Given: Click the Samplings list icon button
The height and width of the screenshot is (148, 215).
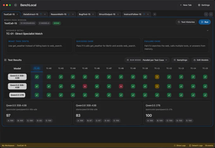Looking at the screenshot, I should pyautogui.click(x=180, y=60).
